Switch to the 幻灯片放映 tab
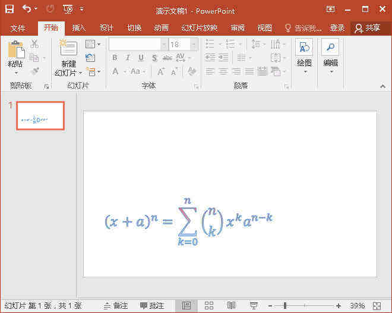Viewport: 392px width, 313px height. 199,28
